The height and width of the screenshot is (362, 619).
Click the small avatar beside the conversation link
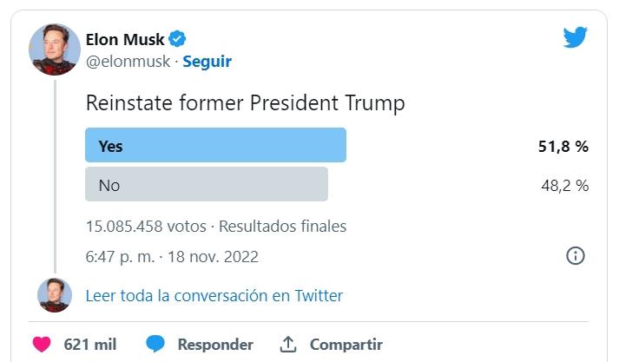(55, 295)
